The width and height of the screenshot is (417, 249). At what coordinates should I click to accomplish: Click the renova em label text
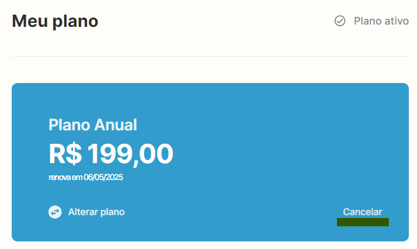tap(65, 177)
